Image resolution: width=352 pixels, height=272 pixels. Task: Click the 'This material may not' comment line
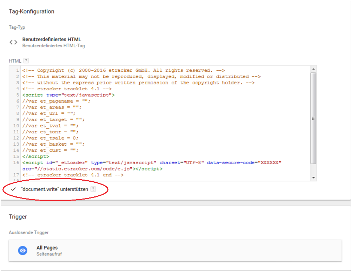point(141,77)
